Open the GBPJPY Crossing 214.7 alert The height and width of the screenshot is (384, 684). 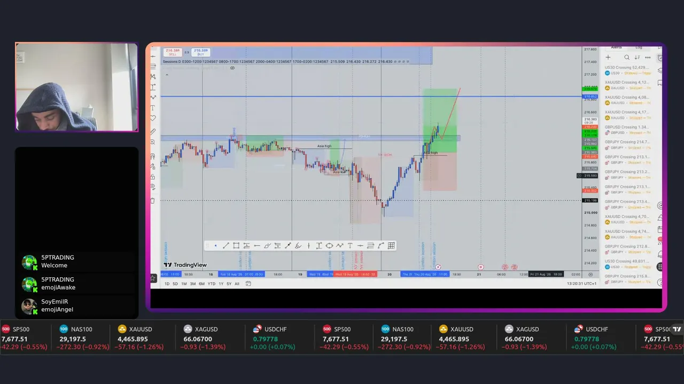coord(627,145)
